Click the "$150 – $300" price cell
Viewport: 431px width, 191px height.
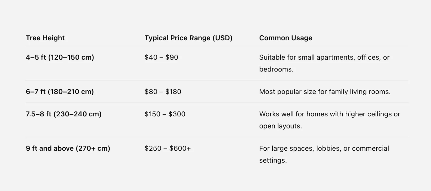(165, 114)
